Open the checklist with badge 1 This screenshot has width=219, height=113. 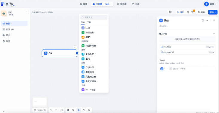pos(193,12)
